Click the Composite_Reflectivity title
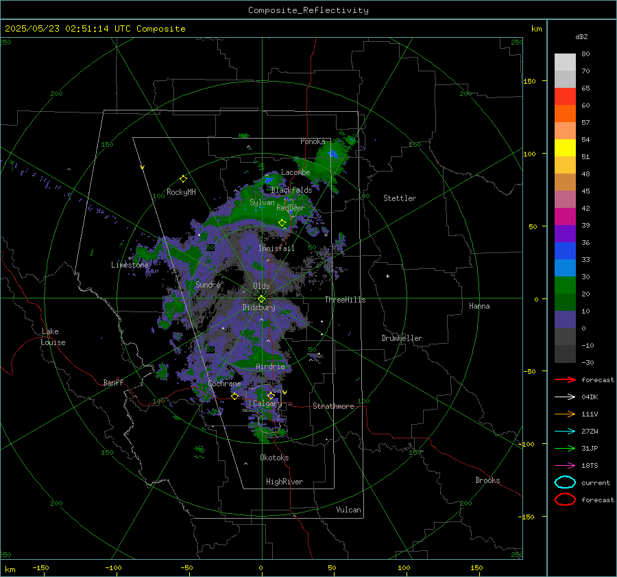Image resolution: width=617 pixels, height=577 pixels. pyautogui.click(x=308, y=10)
